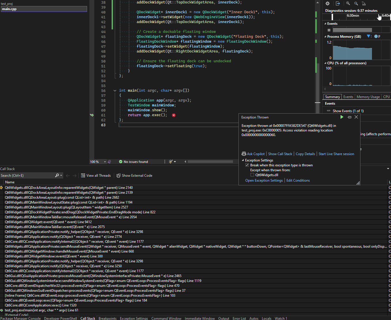The width and height of the screenshot is (391, 320).
Task: Click the red exception error icon on line 61
Action: [x=174, y=115]
